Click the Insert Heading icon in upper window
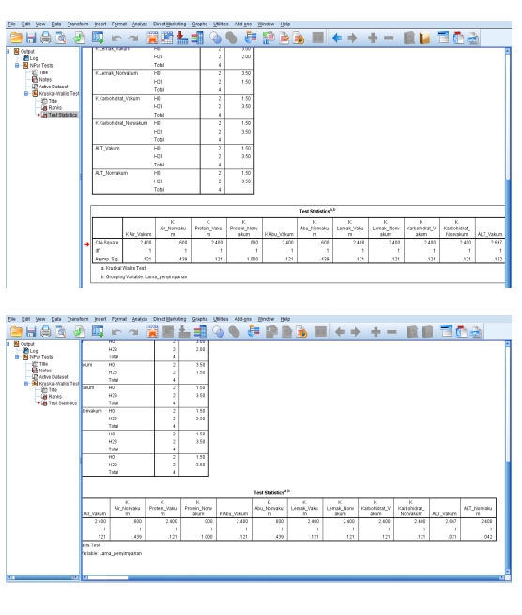The image size is (522, 615). click(443, 38)
